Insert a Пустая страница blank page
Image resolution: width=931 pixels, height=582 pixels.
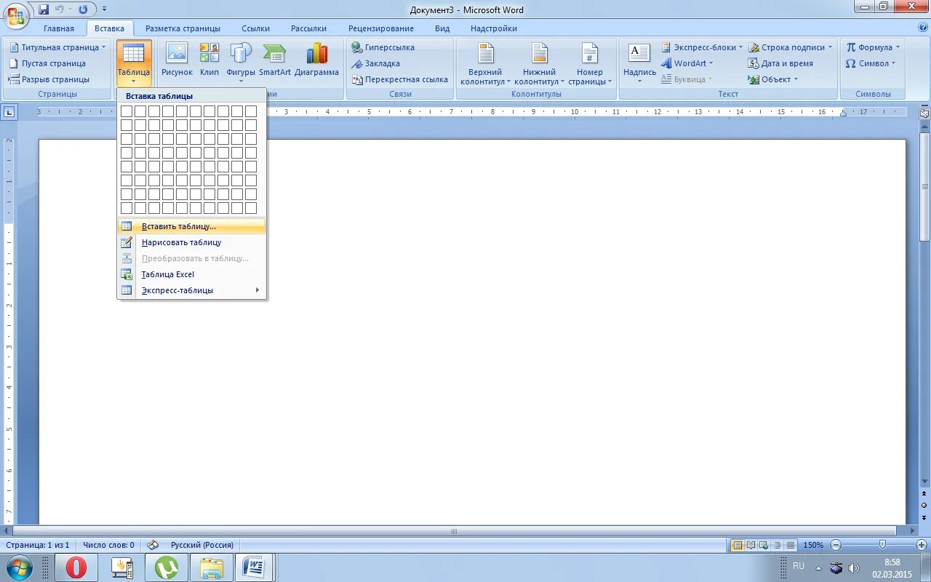47,63
